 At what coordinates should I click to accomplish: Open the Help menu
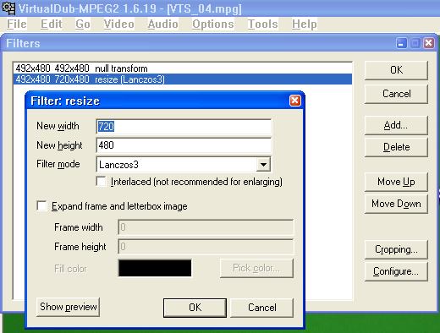click(304, 24)
